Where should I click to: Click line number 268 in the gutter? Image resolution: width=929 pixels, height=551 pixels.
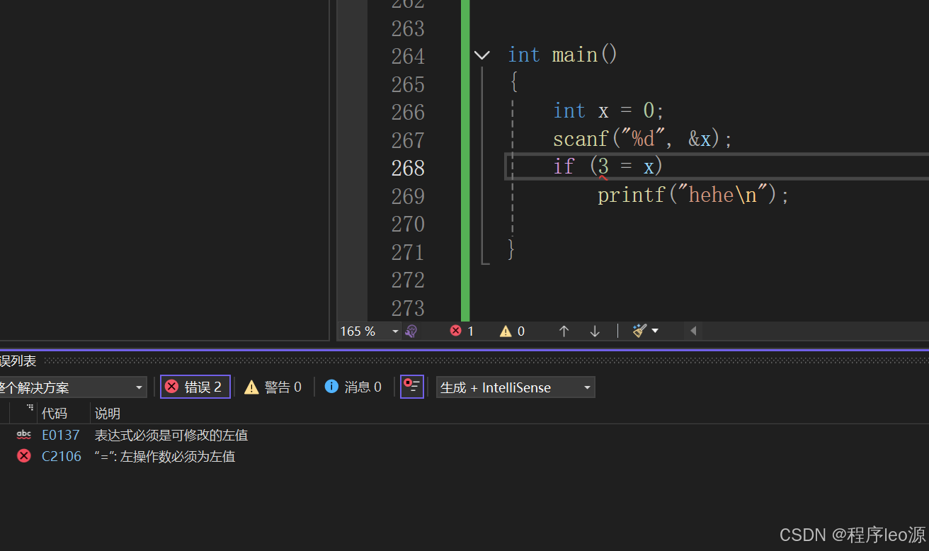point(408,168)
